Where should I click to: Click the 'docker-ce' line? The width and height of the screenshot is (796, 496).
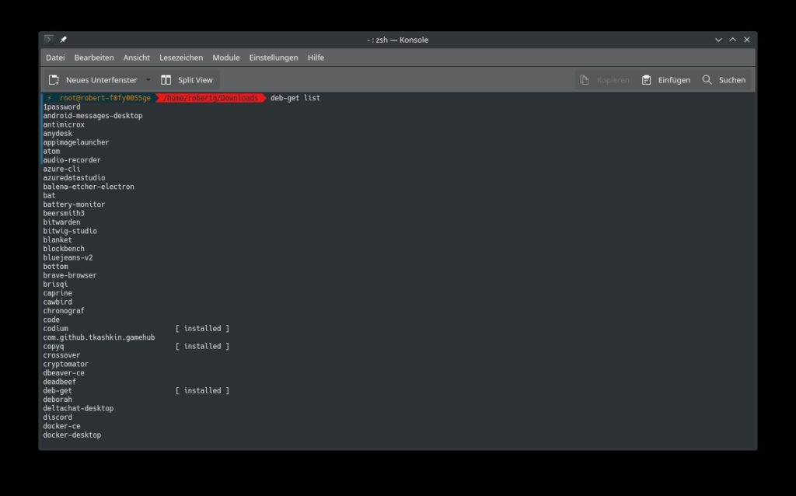pyautogui.click(x=61, y=426)
